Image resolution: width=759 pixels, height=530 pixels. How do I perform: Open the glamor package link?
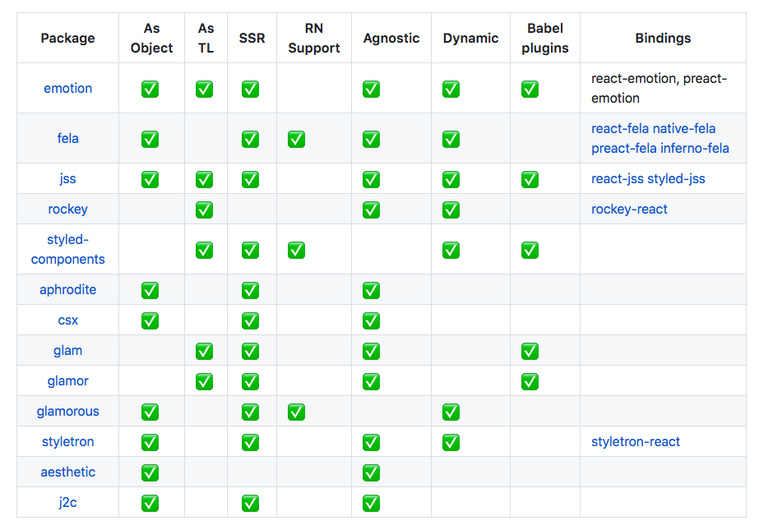[67, 380]
